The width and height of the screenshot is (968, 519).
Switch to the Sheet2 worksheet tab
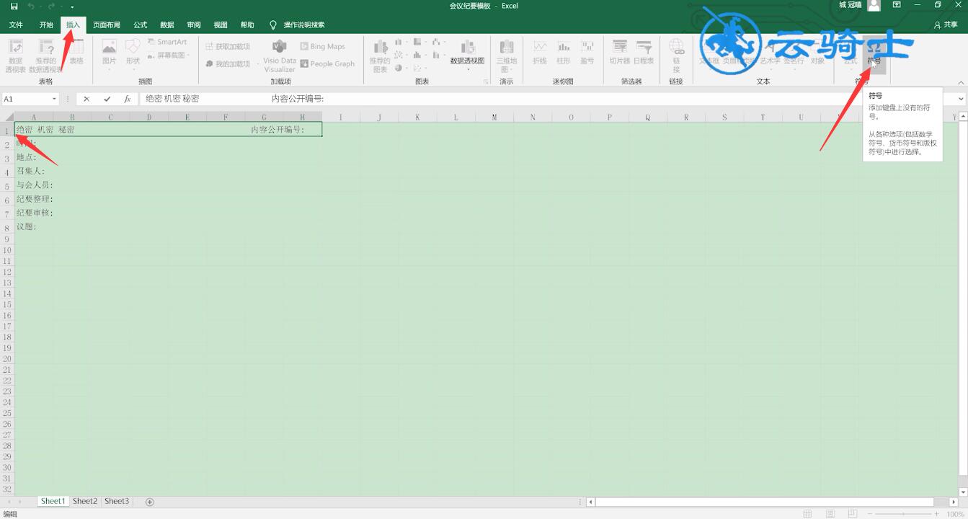pyautogui.click(x=84, y=501)
